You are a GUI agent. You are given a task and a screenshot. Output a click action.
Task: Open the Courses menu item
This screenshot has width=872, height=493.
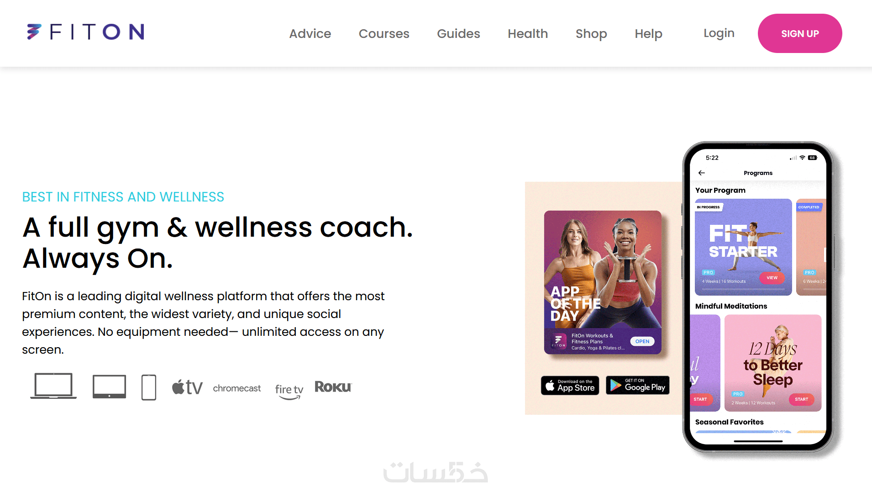pyautogui.click(x=384, y=33)
